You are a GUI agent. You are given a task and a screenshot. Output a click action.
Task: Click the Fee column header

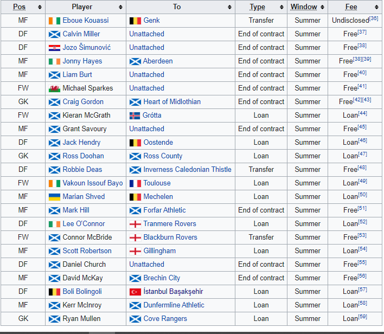(355, 7)
